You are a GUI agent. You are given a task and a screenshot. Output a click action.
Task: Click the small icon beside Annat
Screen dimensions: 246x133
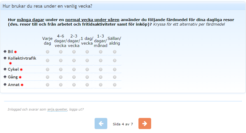(x=5, y=85)
